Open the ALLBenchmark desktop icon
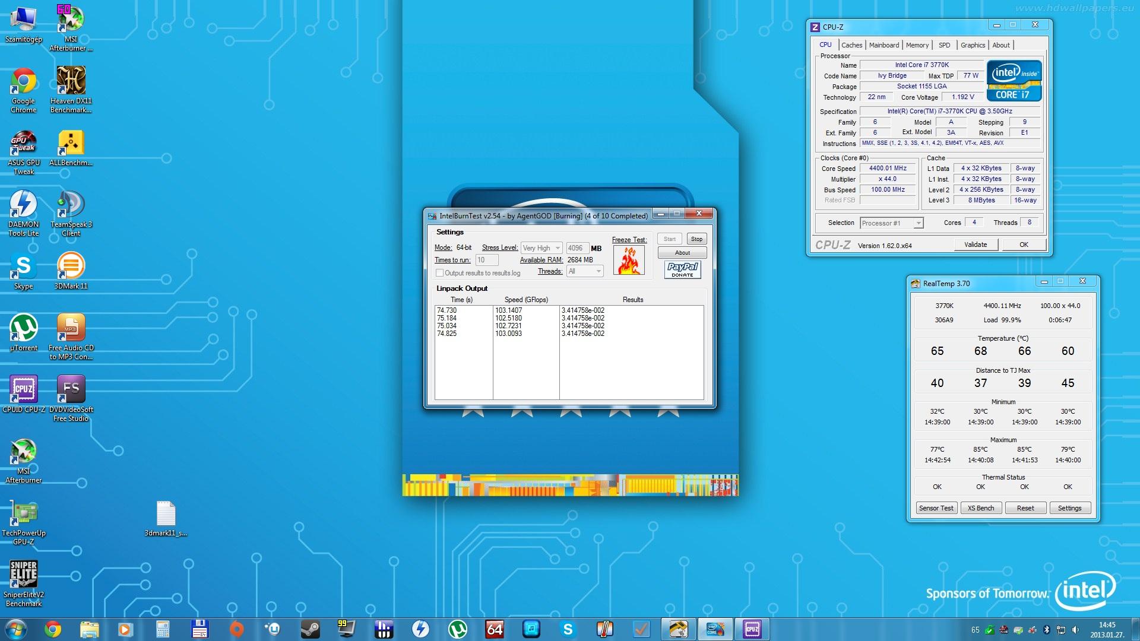The image size is (1140, 641). tap(71, 148)
